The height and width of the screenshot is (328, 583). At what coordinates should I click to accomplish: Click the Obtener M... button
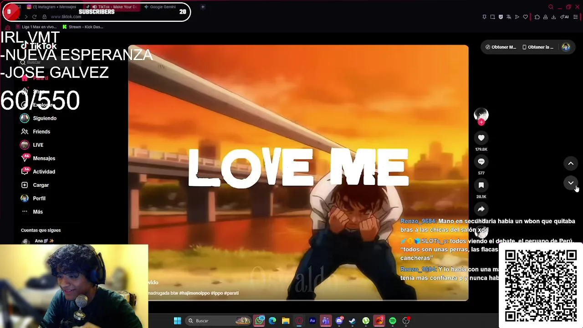501,47
